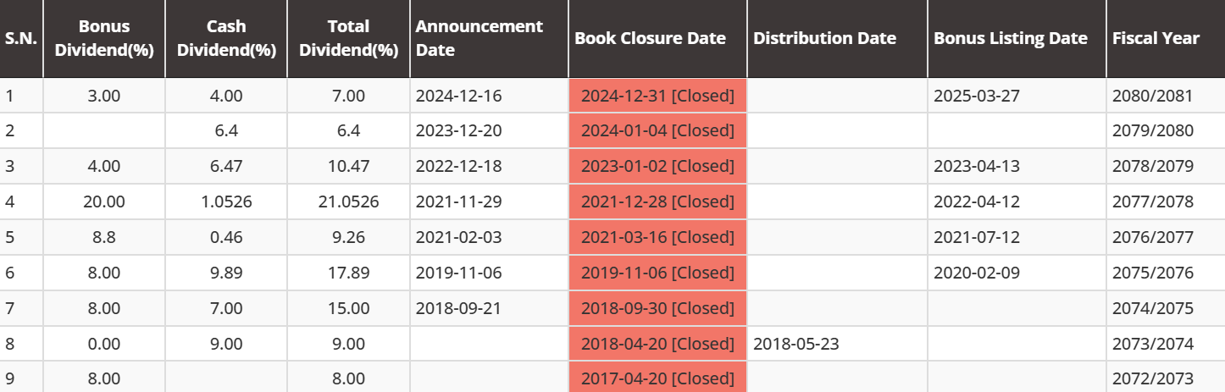Select fiscal year 2080/2081 cell
The width and height of the screenshot is (1225, 392).
pos(1153,96)
